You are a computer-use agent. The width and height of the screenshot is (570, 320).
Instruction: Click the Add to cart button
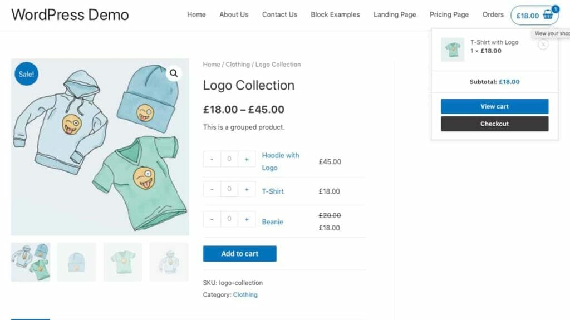coord(239,254)
